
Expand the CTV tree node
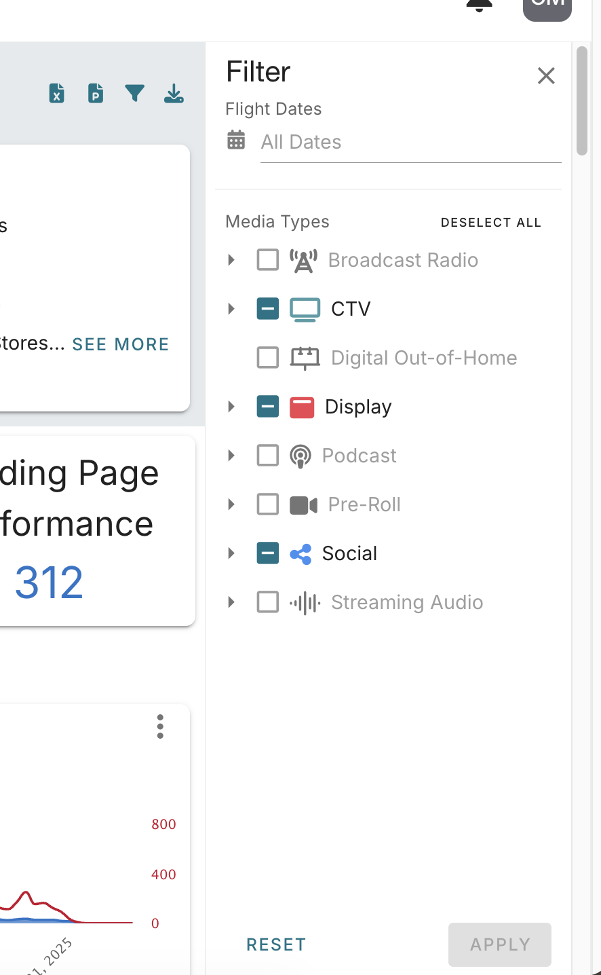pos(231,308)
